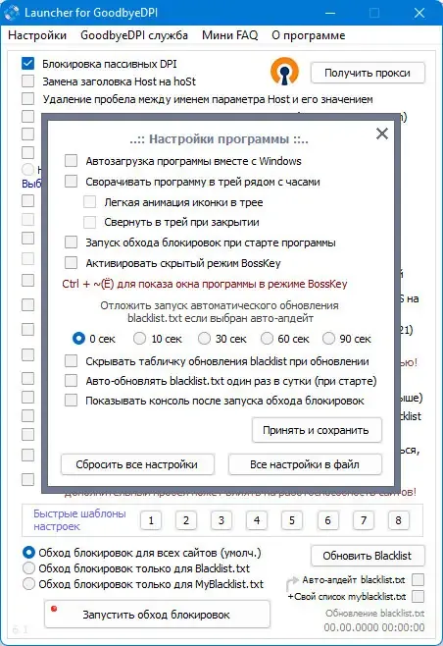Click the Сбросить все настройки button

[x=137, y=464]
